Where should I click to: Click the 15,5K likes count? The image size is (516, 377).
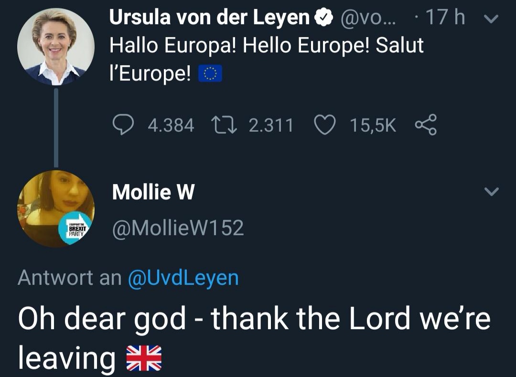pyautogui.click(x=373, y=126)
